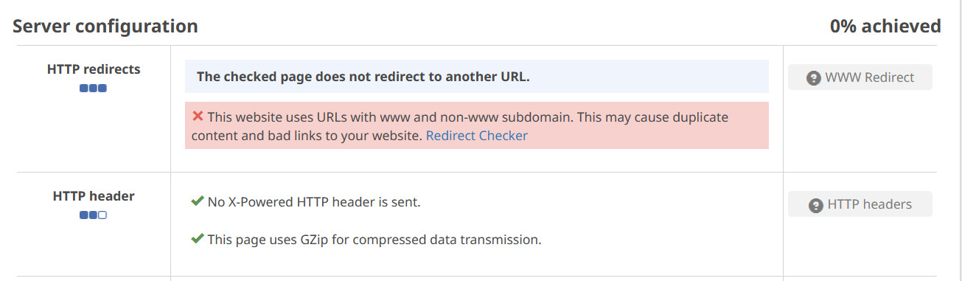
Task: Click first filled square under HTTP redirects
Action: 84,89
